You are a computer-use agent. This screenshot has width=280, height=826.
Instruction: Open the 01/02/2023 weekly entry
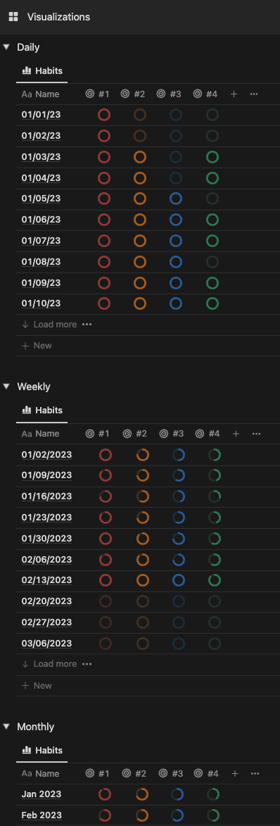(47, 455)
